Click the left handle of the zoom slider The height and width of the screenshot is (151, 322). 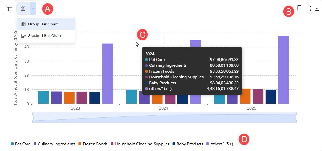33,117
